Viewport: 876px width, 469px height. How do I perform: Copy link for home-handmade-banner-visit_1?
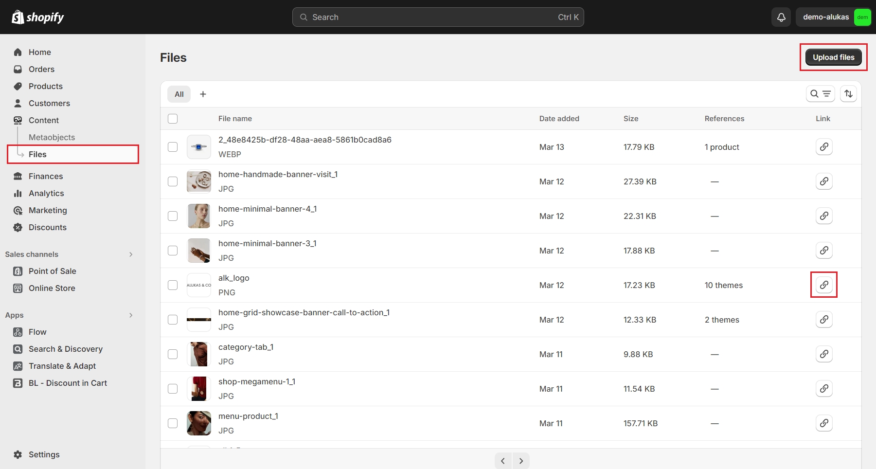coord(824,181)
